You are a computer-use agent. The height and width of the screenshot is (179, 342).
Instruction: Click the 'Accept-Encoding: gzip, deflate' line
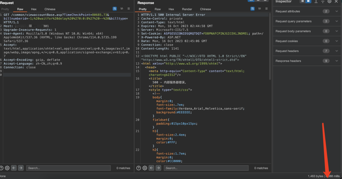(x=32, y=60)
